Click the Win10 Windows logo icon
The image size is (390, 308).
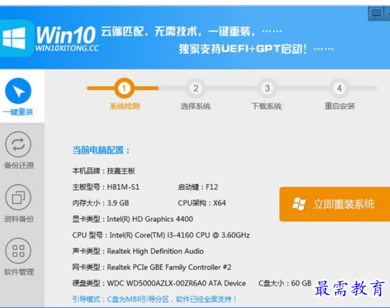pyautogui.click(x=15, y=38)
